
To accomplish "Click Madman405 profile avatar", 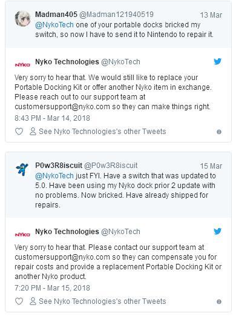I will click(23, 19).
